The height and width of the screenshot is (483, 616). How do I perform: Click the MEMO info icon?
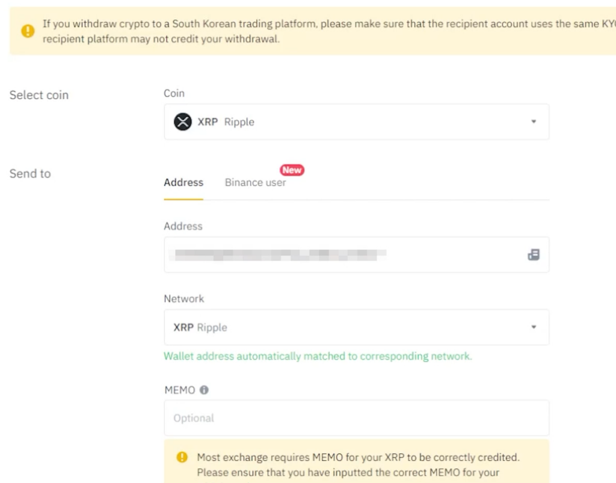(204, 390)
